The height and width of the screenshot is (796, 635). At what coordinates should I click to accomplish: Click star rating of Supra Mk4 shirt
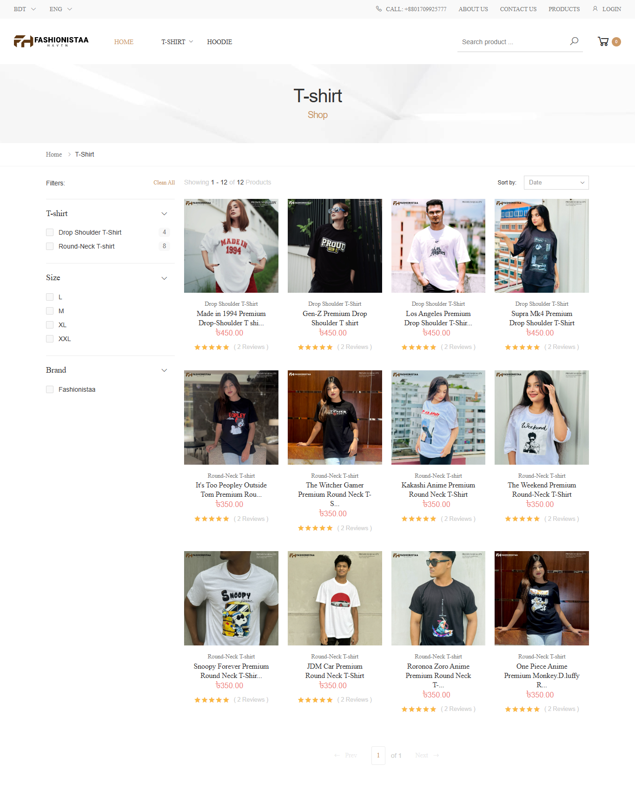pyautogui.click(x=523, y=347)
